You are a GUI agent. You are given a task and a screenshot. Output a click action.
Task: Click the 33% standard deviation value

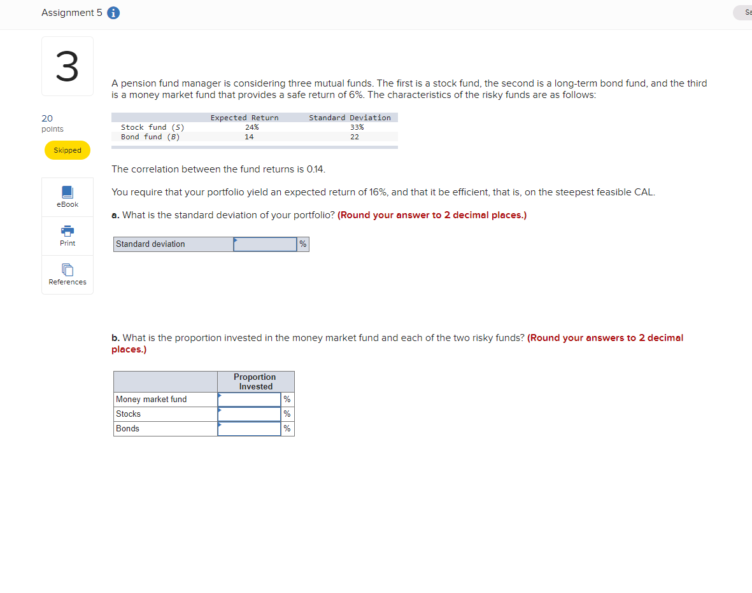357,127
